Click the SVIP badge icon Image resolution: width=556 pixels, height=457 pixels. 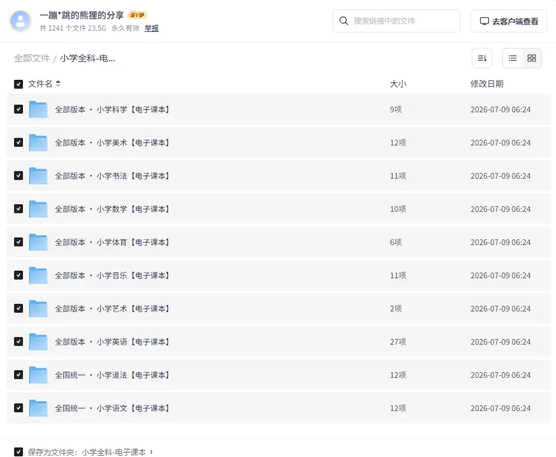point(137,15)
